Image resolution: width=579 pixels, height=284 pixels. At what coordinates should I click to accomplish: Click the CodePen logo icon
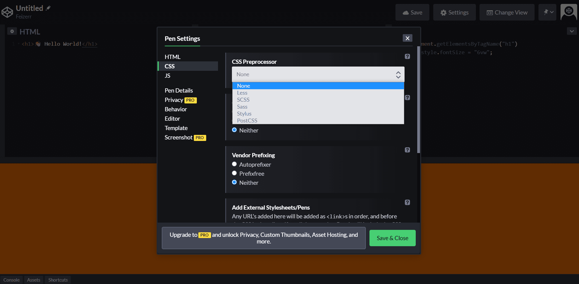pyautogui.click(x=7, y=12)
